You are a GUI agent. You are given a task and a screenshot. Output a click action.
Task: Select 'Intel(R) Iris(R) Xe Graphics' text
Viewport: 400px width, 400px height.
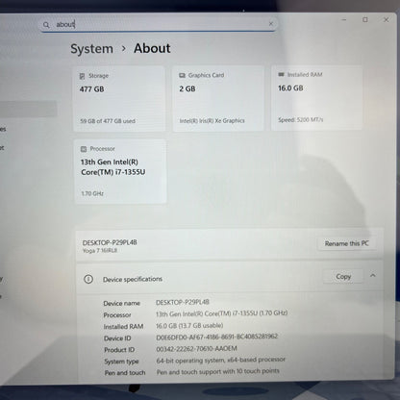(212, 120)
